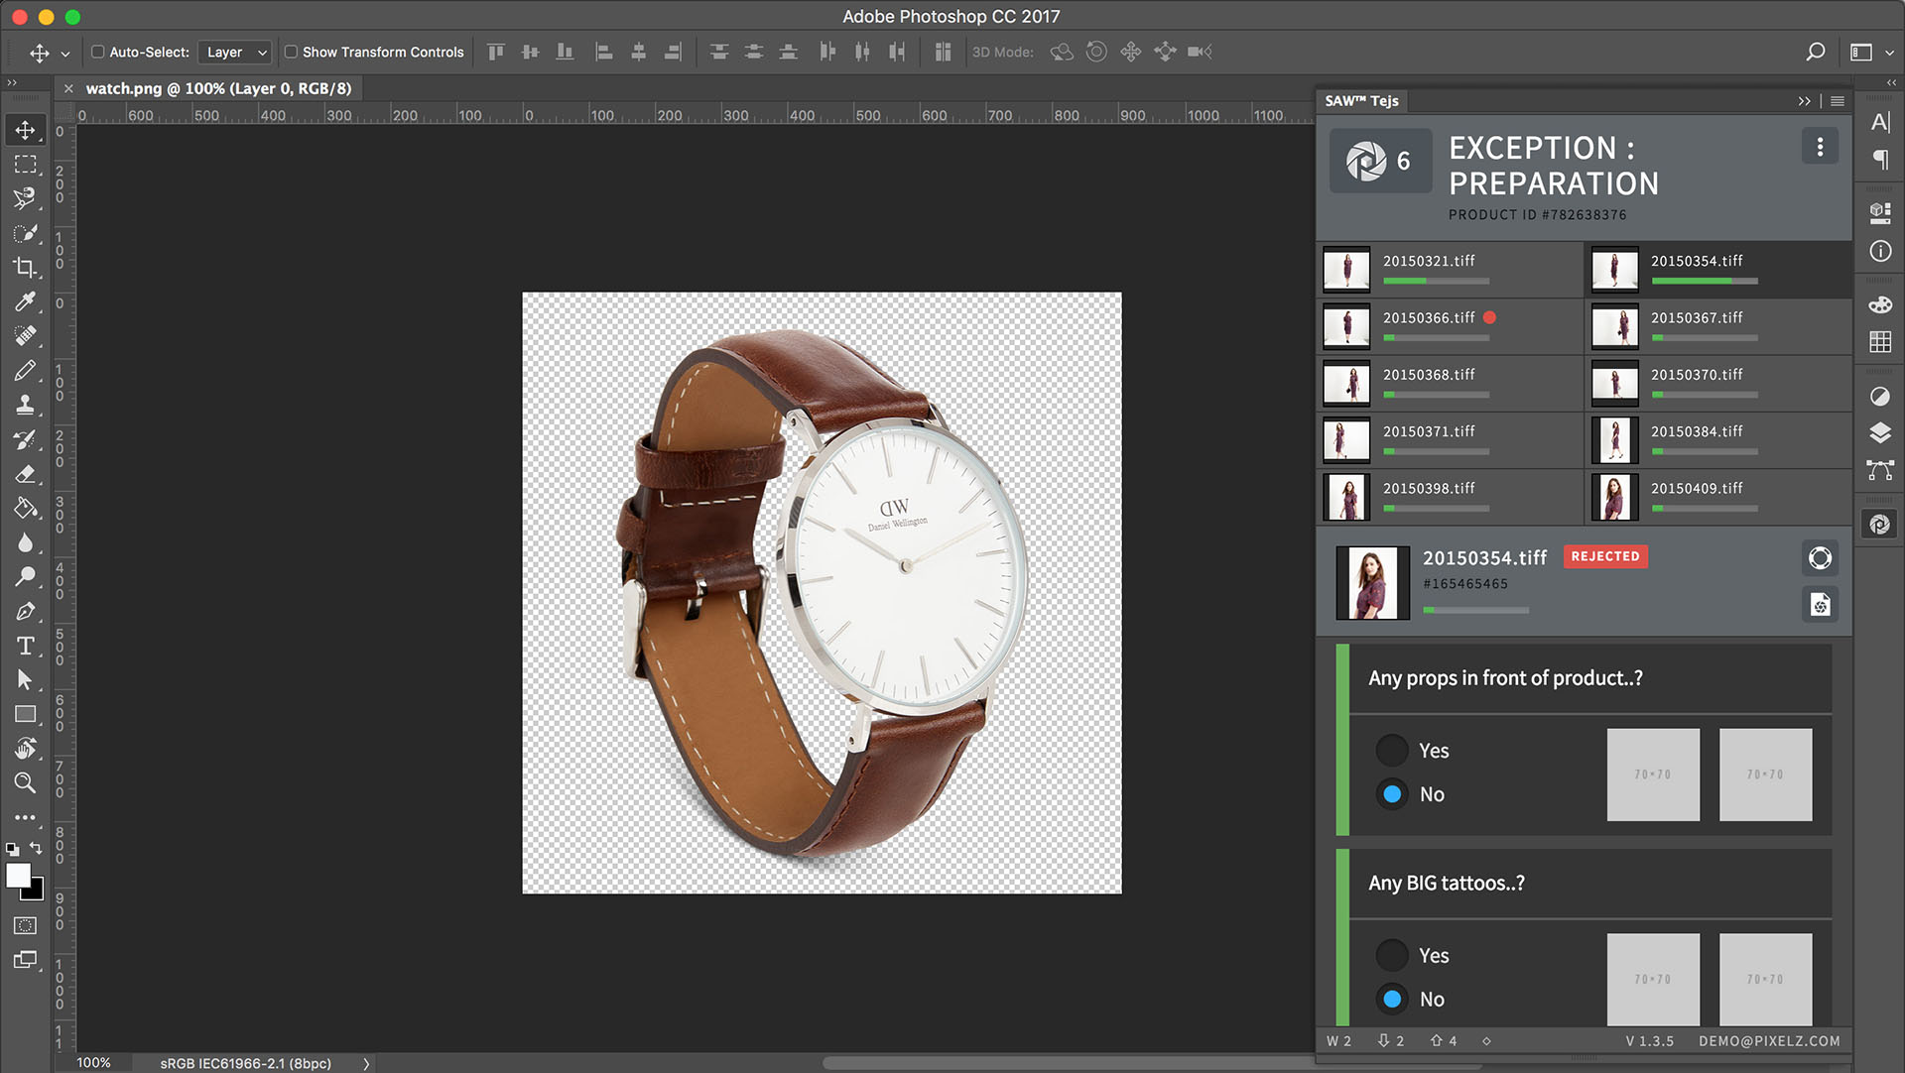Click the SAW Tejs panel tab
The width and height of the screenshot is (1905, 1073).
click(1361, 101)
